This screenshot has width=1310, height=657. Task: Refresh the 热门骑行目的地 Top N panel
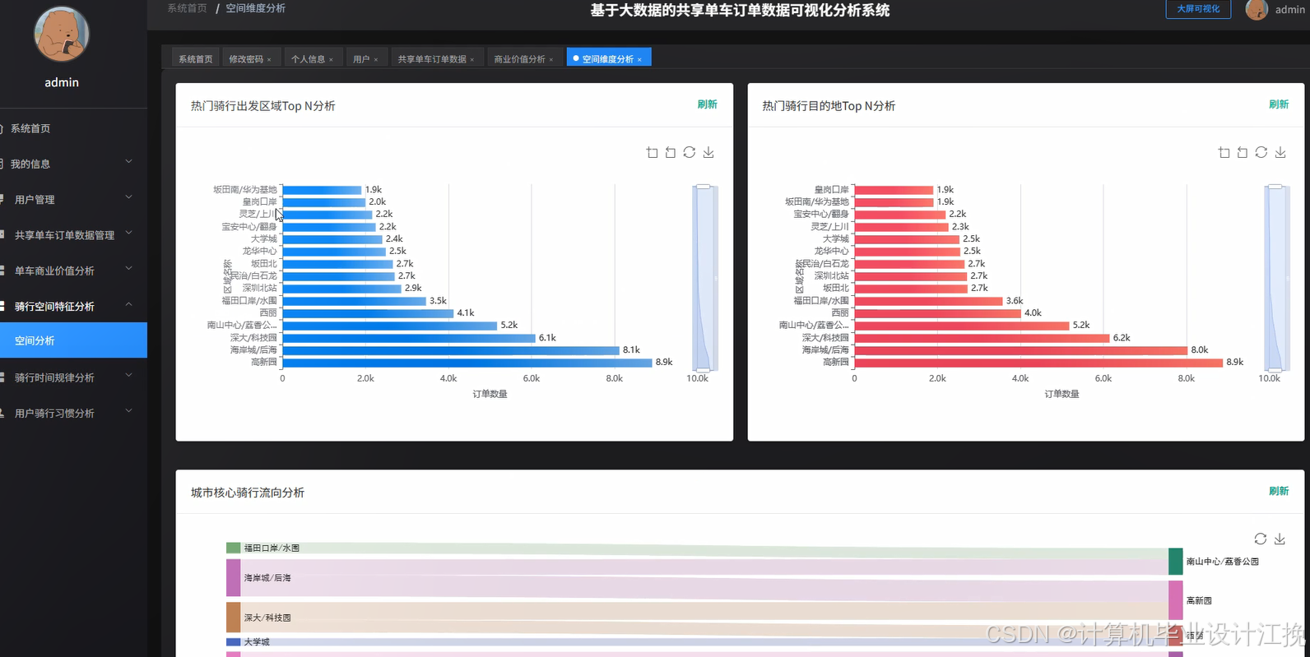point(1279,104)
